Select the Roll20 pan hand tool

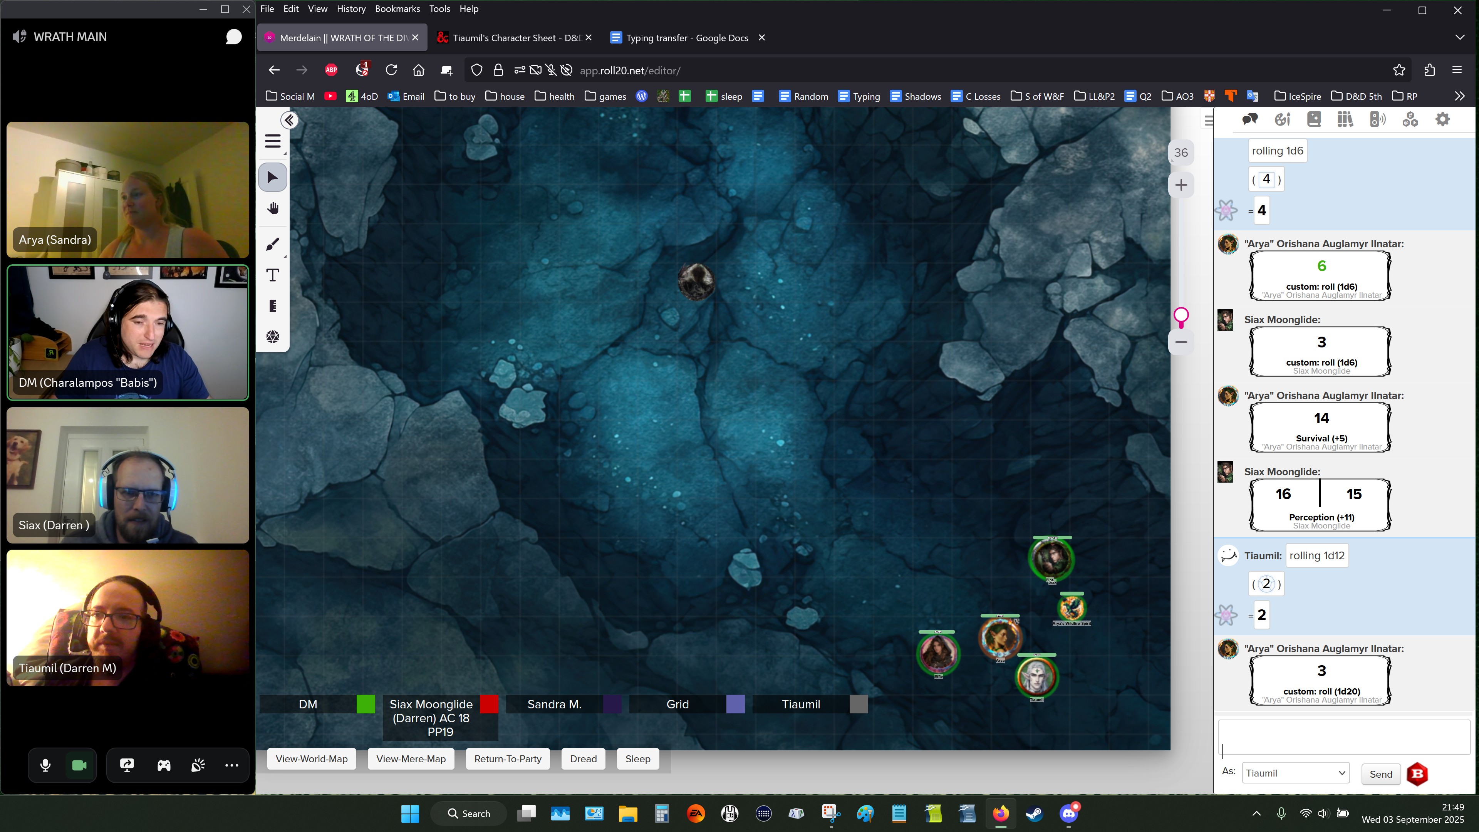click(x=273, y=208)
